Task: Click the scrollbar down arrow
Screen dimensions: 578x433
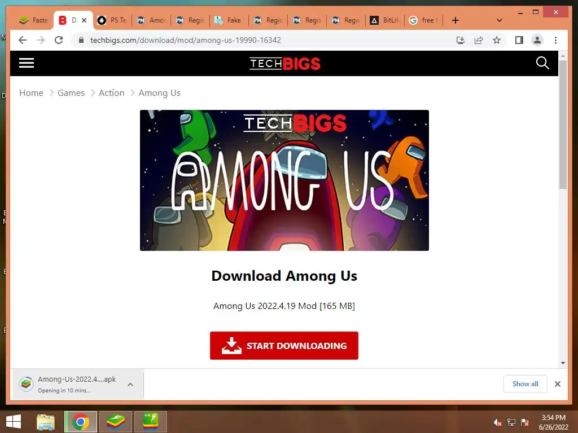Action: (563, 363)
